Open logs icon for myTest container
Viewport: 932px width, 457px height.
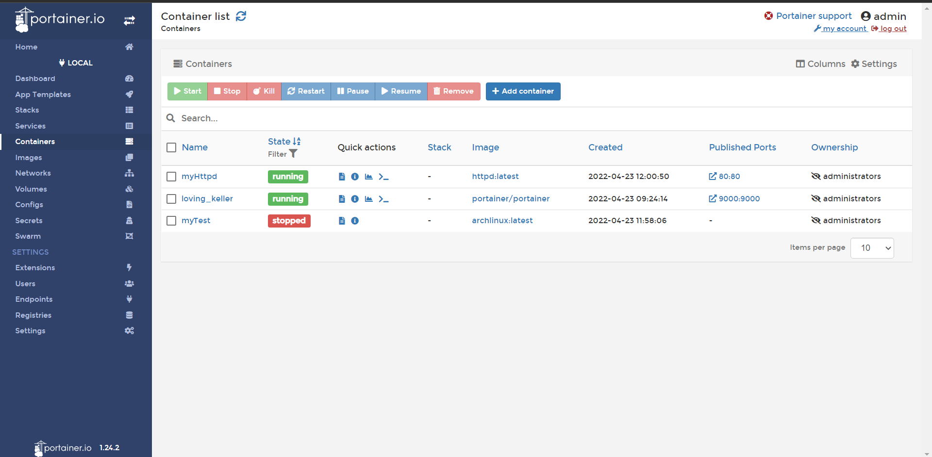342,221
